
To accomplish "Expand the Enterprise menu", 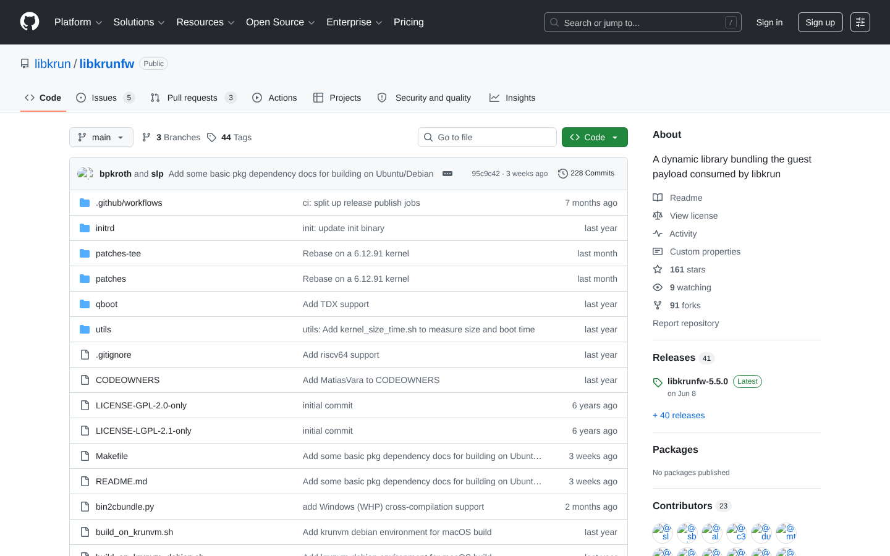I will (x=354, y=22).
